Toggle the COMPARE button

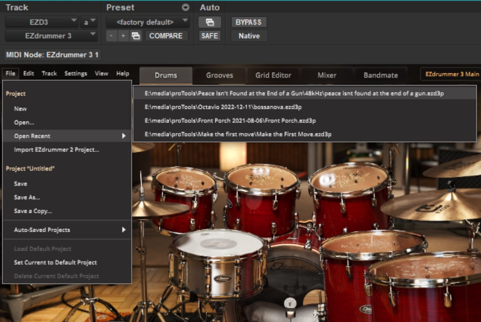pyautogui.click(x=166, y=36)
